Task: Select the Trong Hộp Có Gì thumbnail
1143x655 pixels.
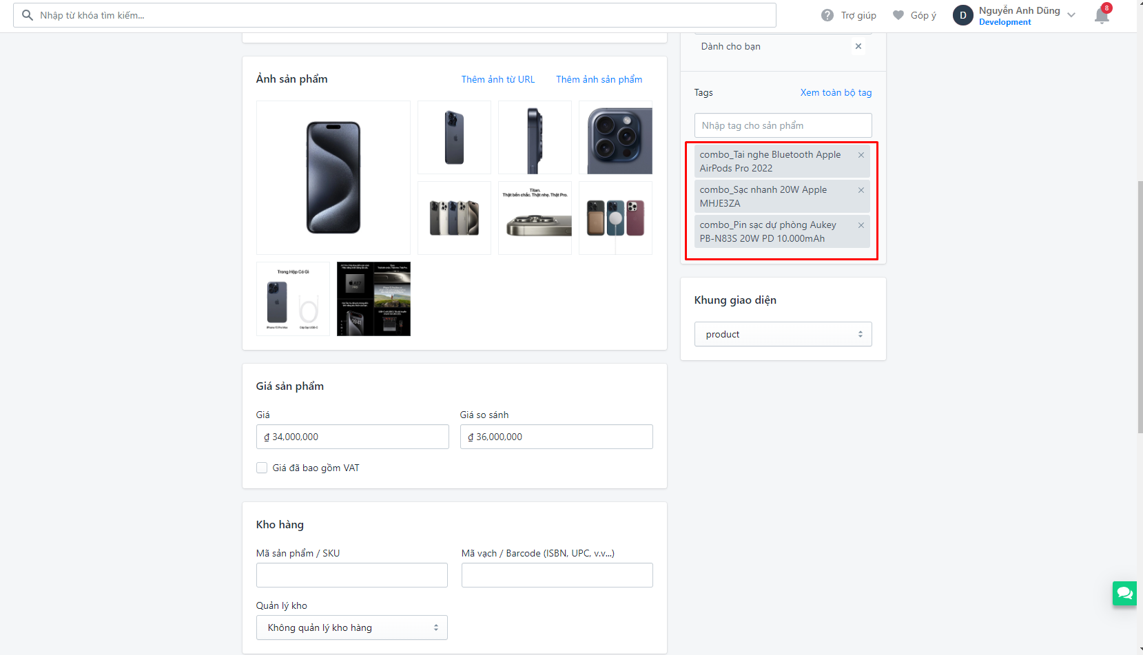Action: click(294, 299)
